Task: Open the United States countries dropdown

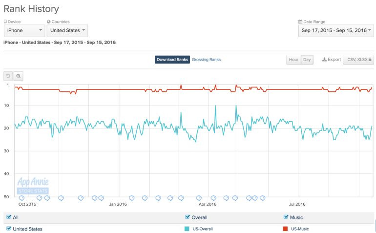Action: pos(67,30)
